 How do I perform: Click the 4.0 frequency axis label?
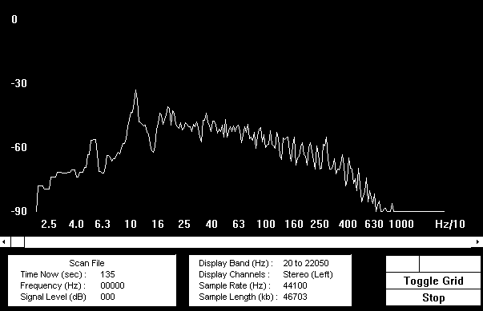point(76,224)
